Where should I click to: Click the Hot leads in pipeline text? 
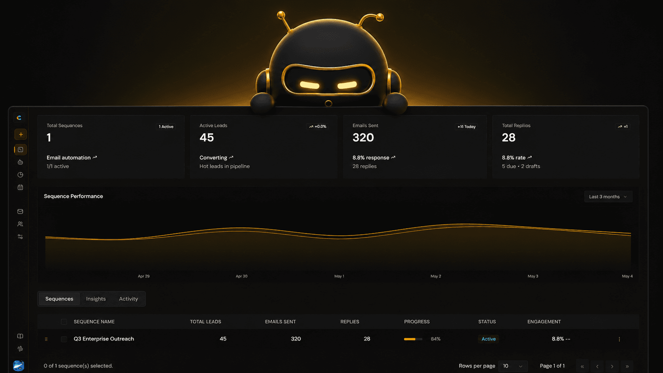point(224,166)
